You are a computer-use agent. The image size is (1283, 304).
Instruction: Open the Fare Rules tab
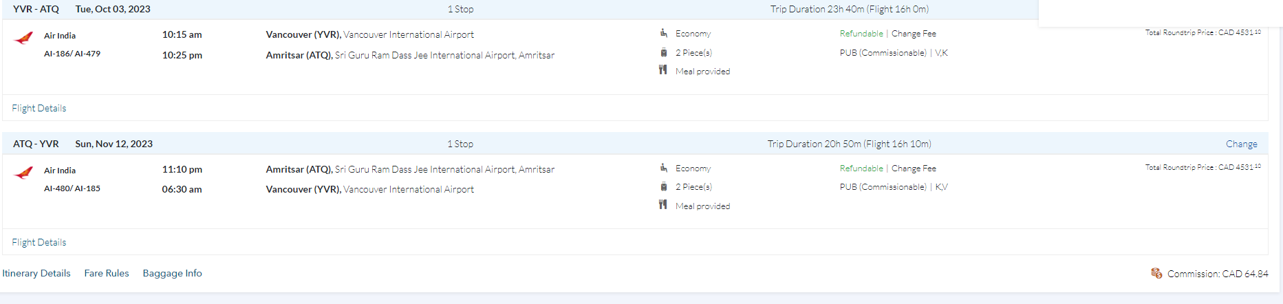107,273
